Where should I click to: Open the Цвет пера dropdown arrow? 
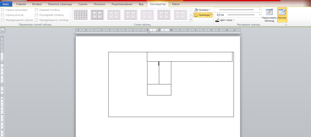[234, 20]
